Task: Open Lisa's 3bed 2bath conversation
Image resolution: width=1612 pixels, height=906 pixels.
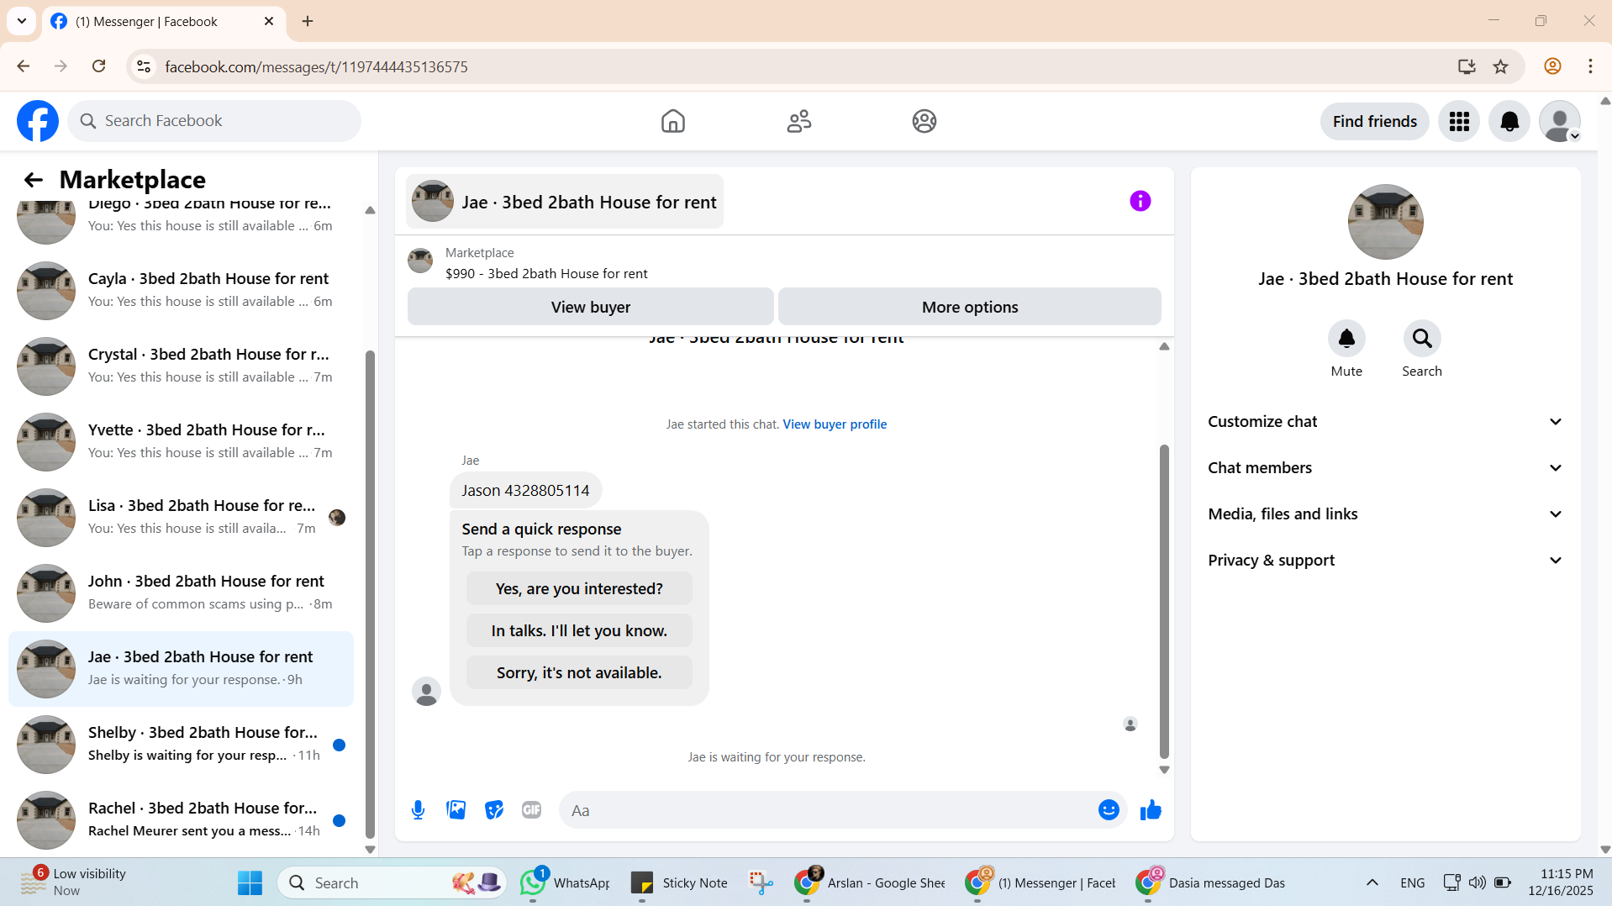Action: coord(181,518)
